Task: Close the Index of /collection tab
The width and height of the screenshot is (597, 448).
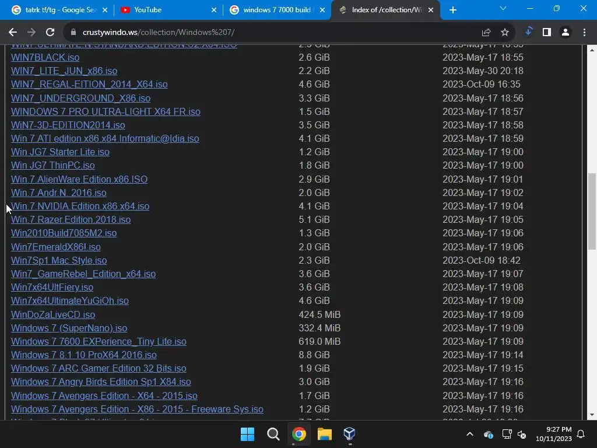Action: click(x=431, y=10)
